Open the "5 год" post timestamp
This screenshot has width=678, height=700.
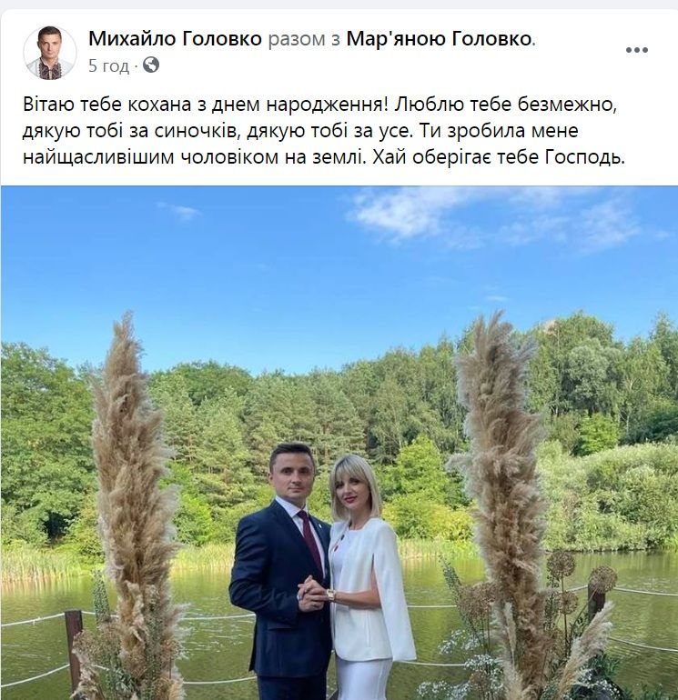[x=108, y=66]
